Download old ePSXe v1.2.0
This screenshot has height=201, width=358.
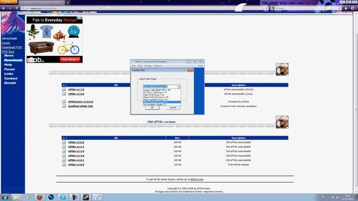[76, 156]
